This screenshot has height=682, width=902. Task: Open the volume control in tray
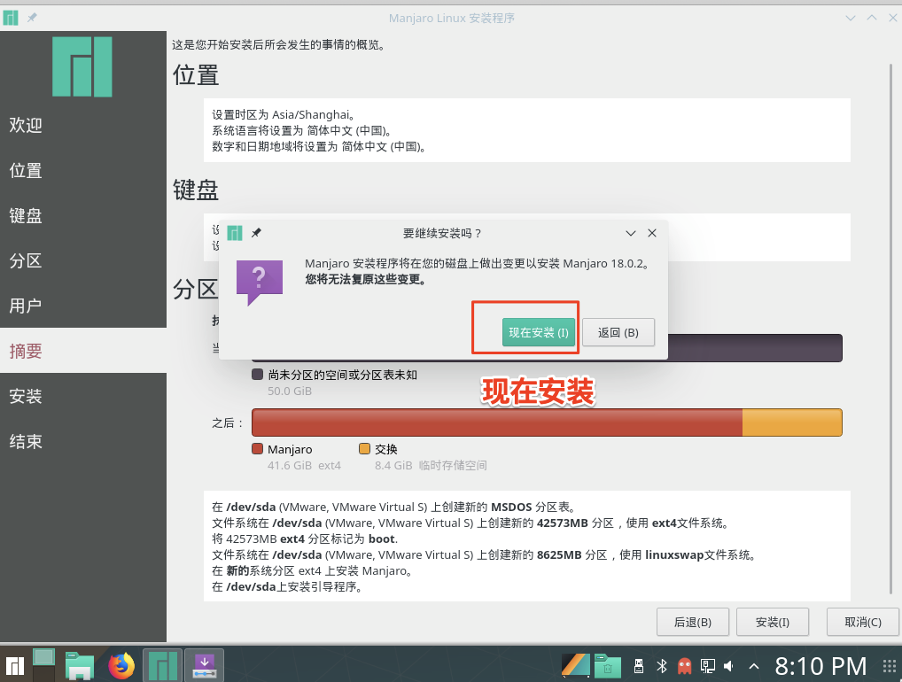729,666
